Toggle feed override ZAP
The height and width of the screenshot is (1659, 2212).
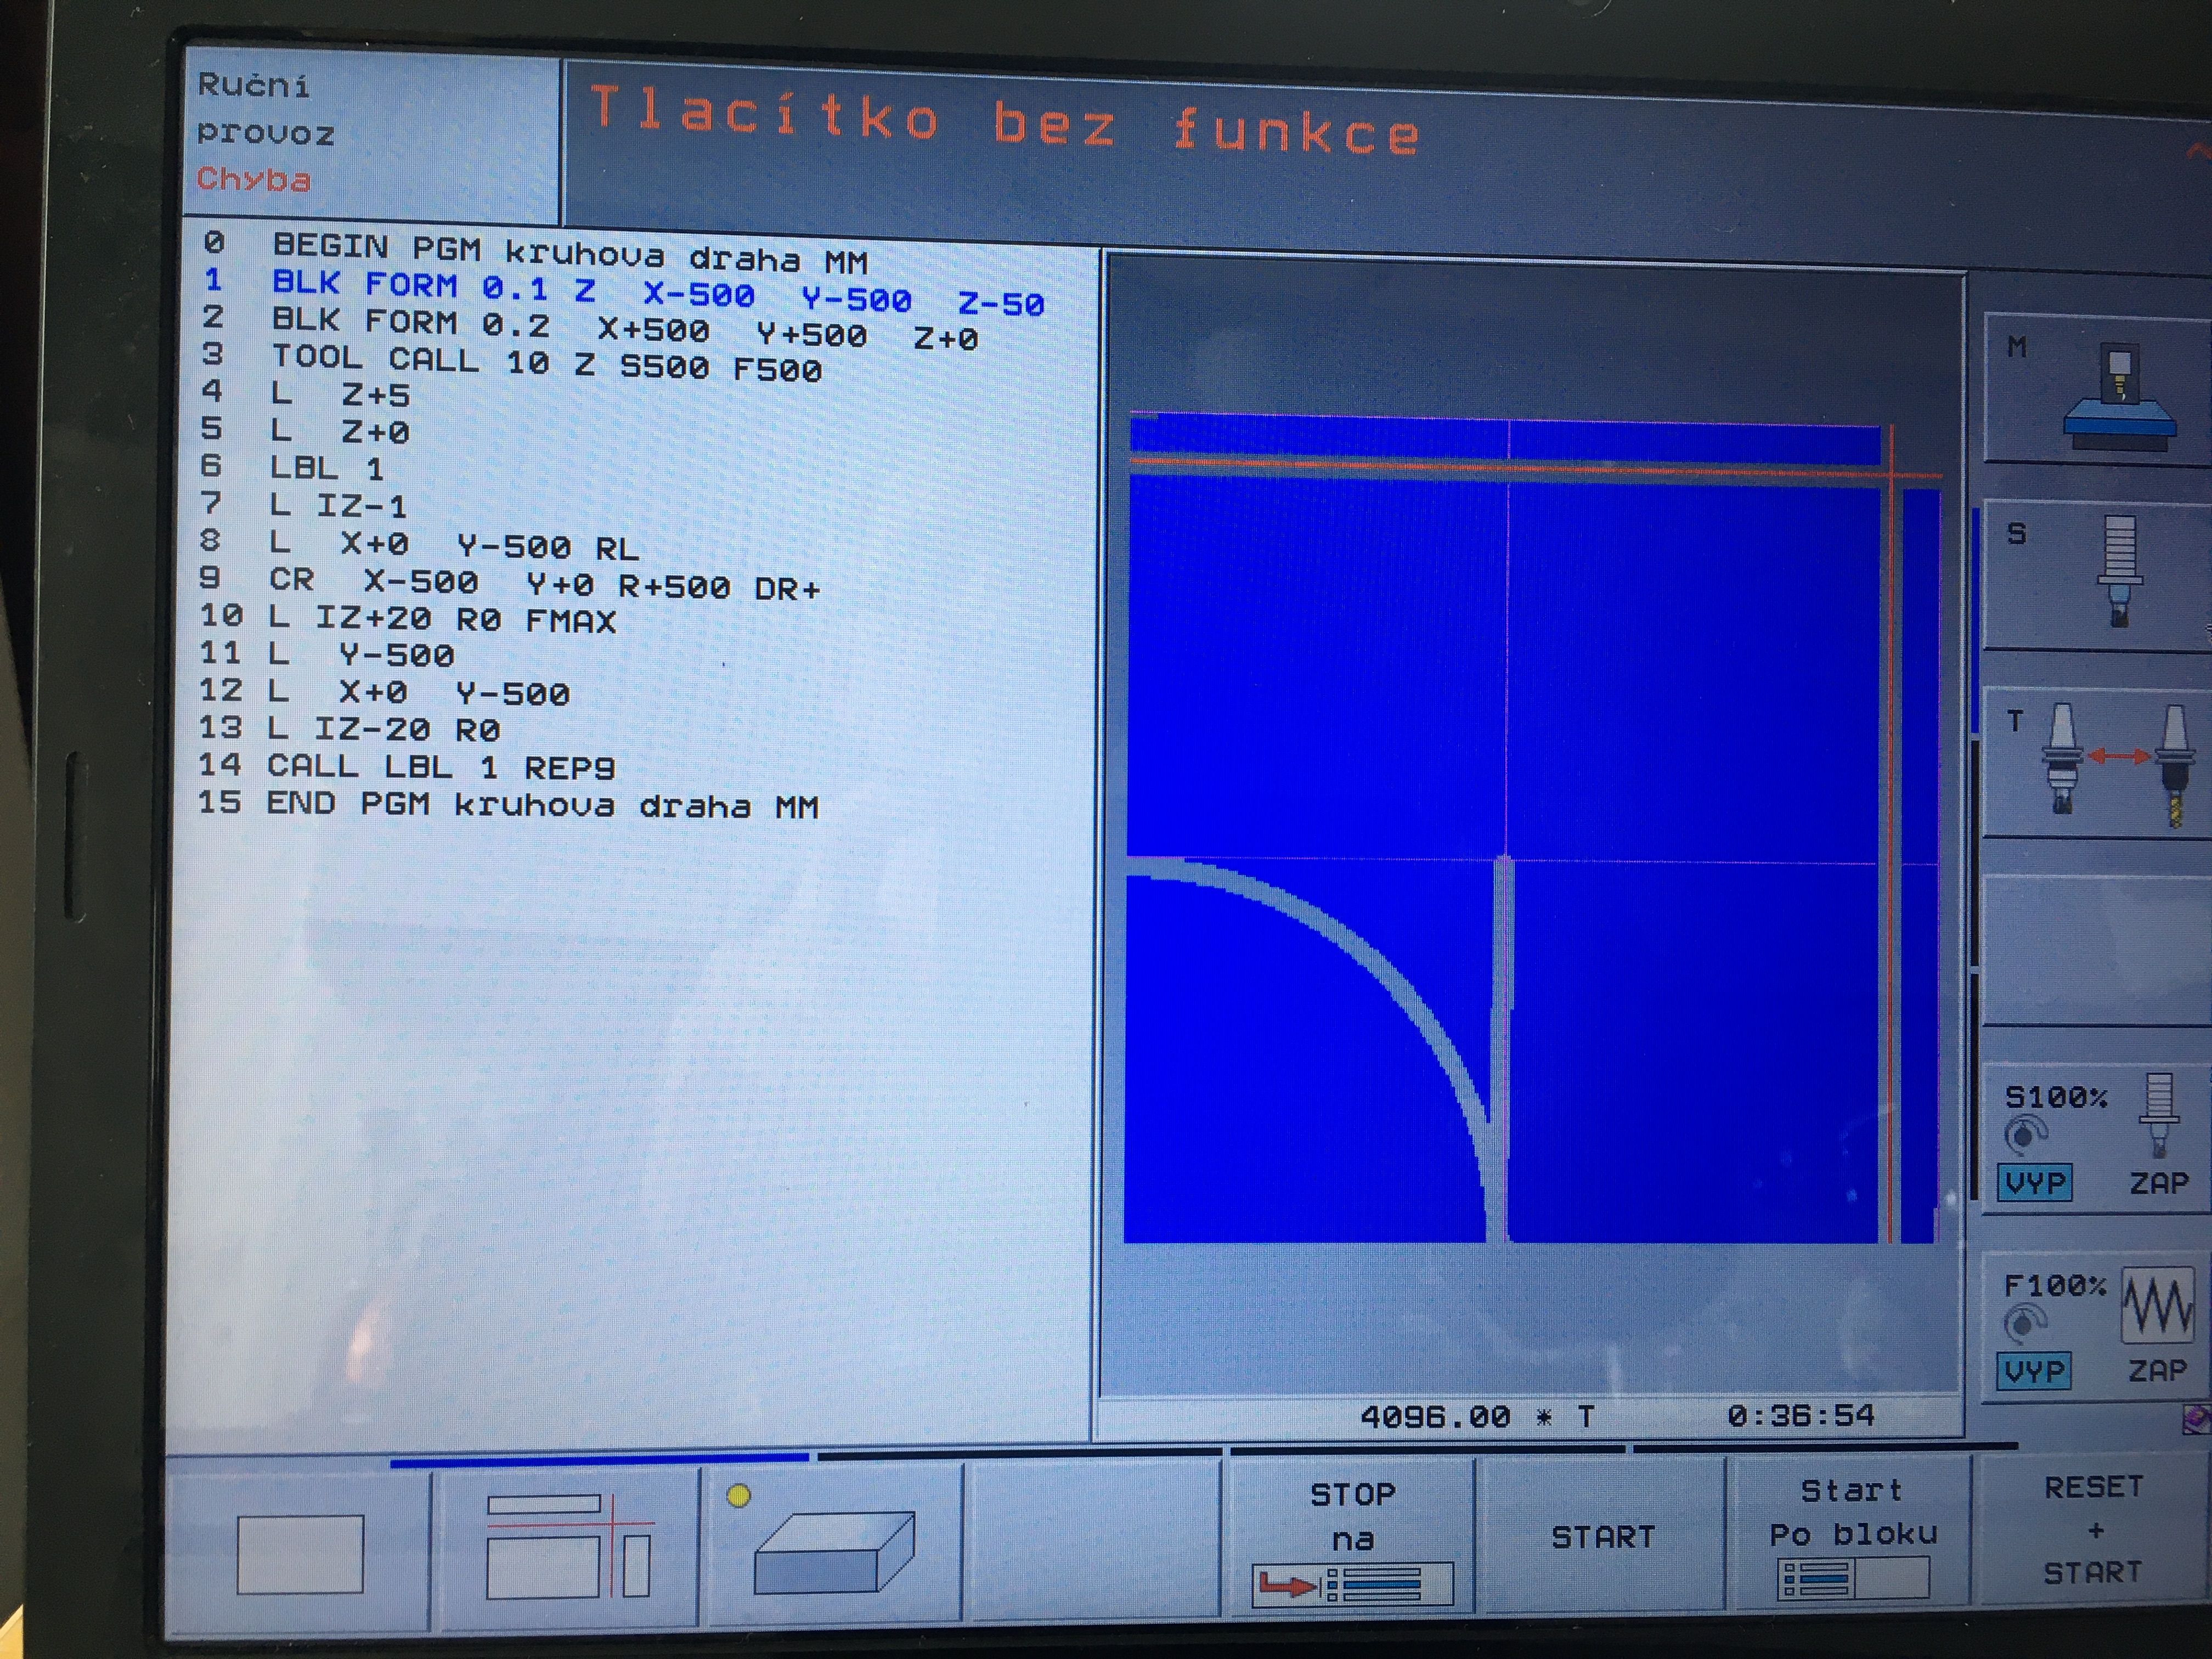tap(2157, 1370)
